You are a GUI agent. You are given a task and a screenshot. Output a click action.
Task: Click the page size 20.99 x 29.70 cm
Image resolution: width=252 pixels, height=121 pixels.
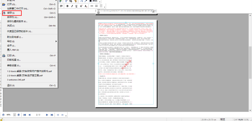coord(209,120)
